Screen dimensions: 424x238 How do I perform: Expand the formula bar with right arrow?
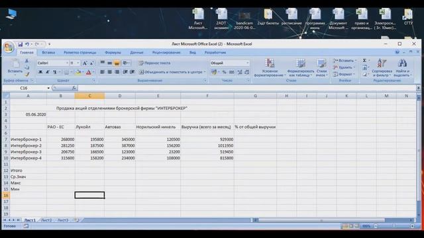(x=418, y=88)
